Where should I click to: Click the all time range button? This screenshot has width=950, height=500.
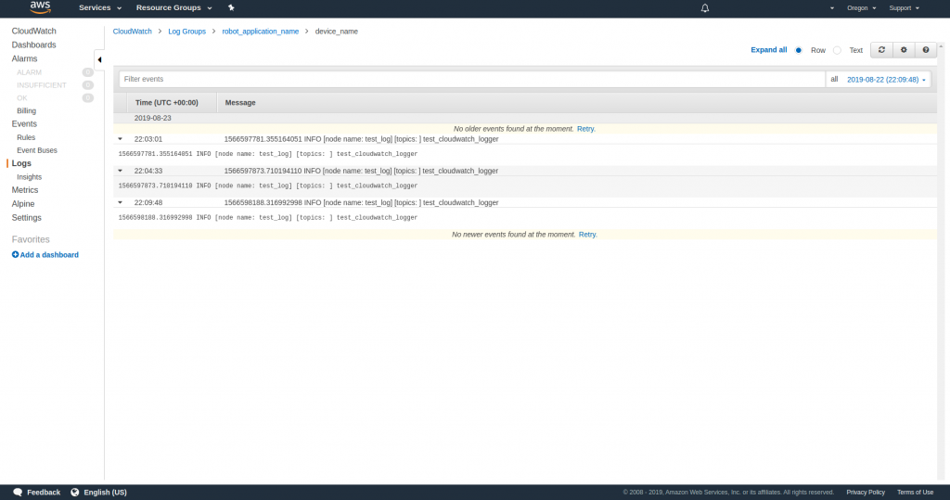(834, 80)
